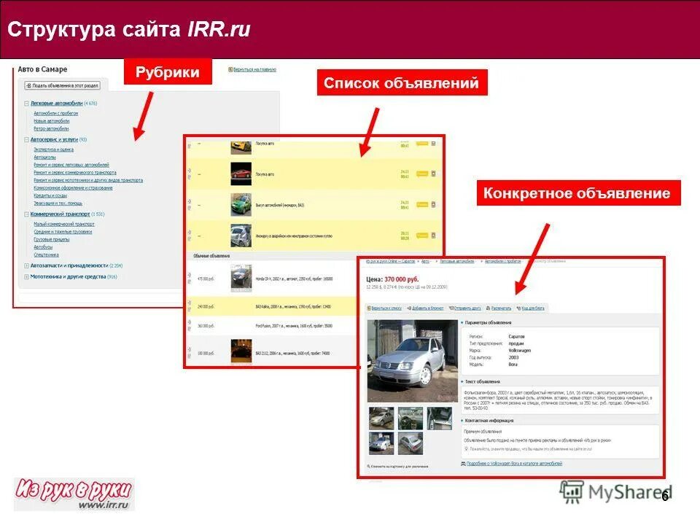The width and height of the screenshot is (700, 525).
Task: Click the car icon beside the Volkswagen Bora catalog link
Action: [463, 463]
